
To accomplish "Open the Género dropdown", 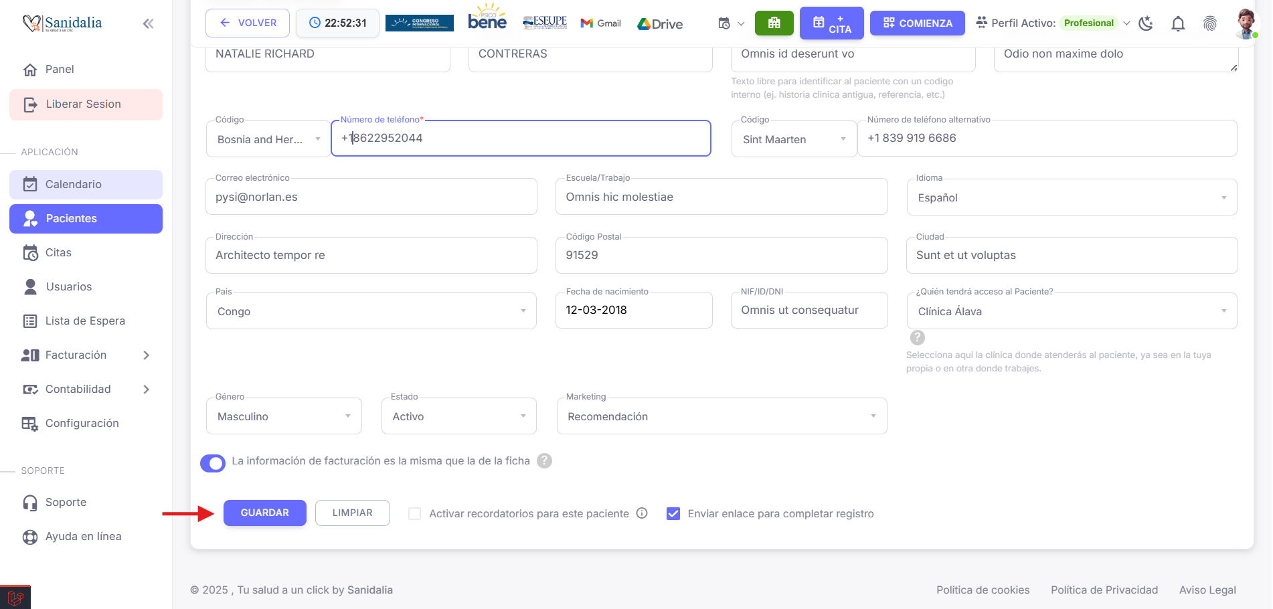I will (x=284, y=416).
